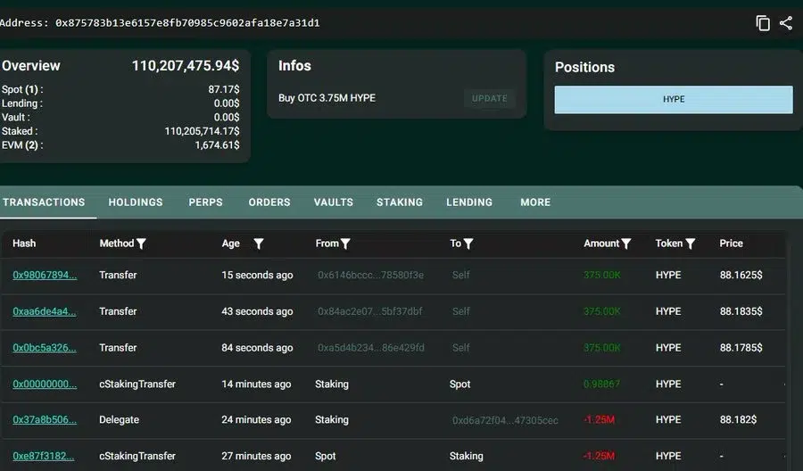Viewport: 803px width, 471px height.
Task: Click the Lending overview row label
Action: coord(22,103)
